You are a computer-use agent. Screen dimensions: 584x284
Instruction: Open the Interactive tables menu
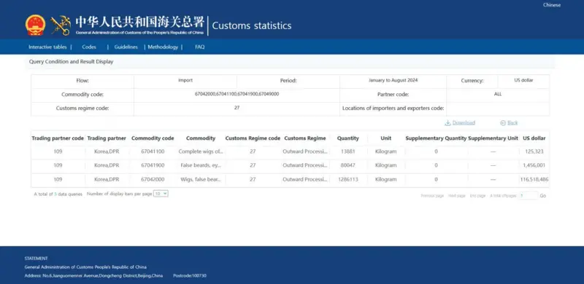(47, 47)
